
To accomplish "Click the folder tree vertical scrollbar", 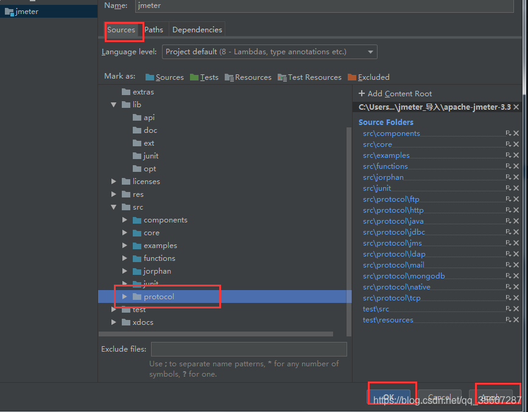I will (349, 232).
